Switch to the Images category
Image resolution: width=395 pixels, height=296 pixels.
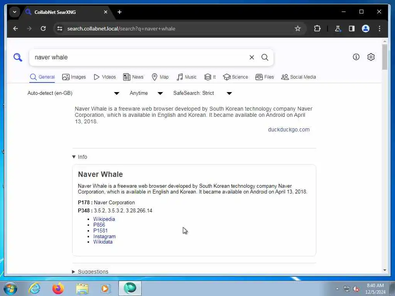click(x=74, y=77)
